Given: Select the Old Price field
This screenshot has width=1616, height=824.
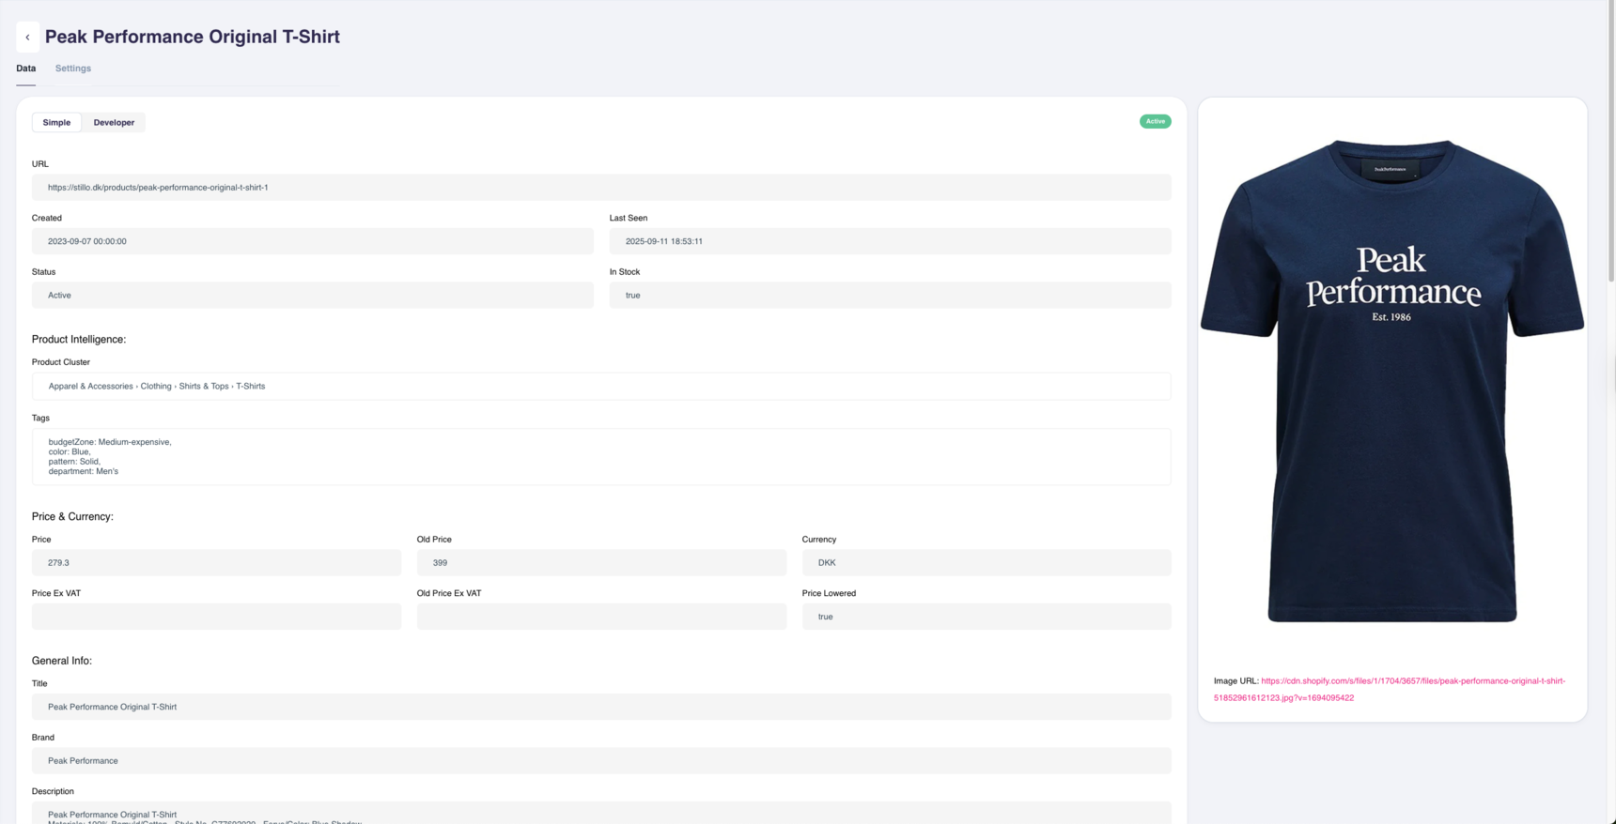Looking at the screenshot, I should tap(601, 562).
